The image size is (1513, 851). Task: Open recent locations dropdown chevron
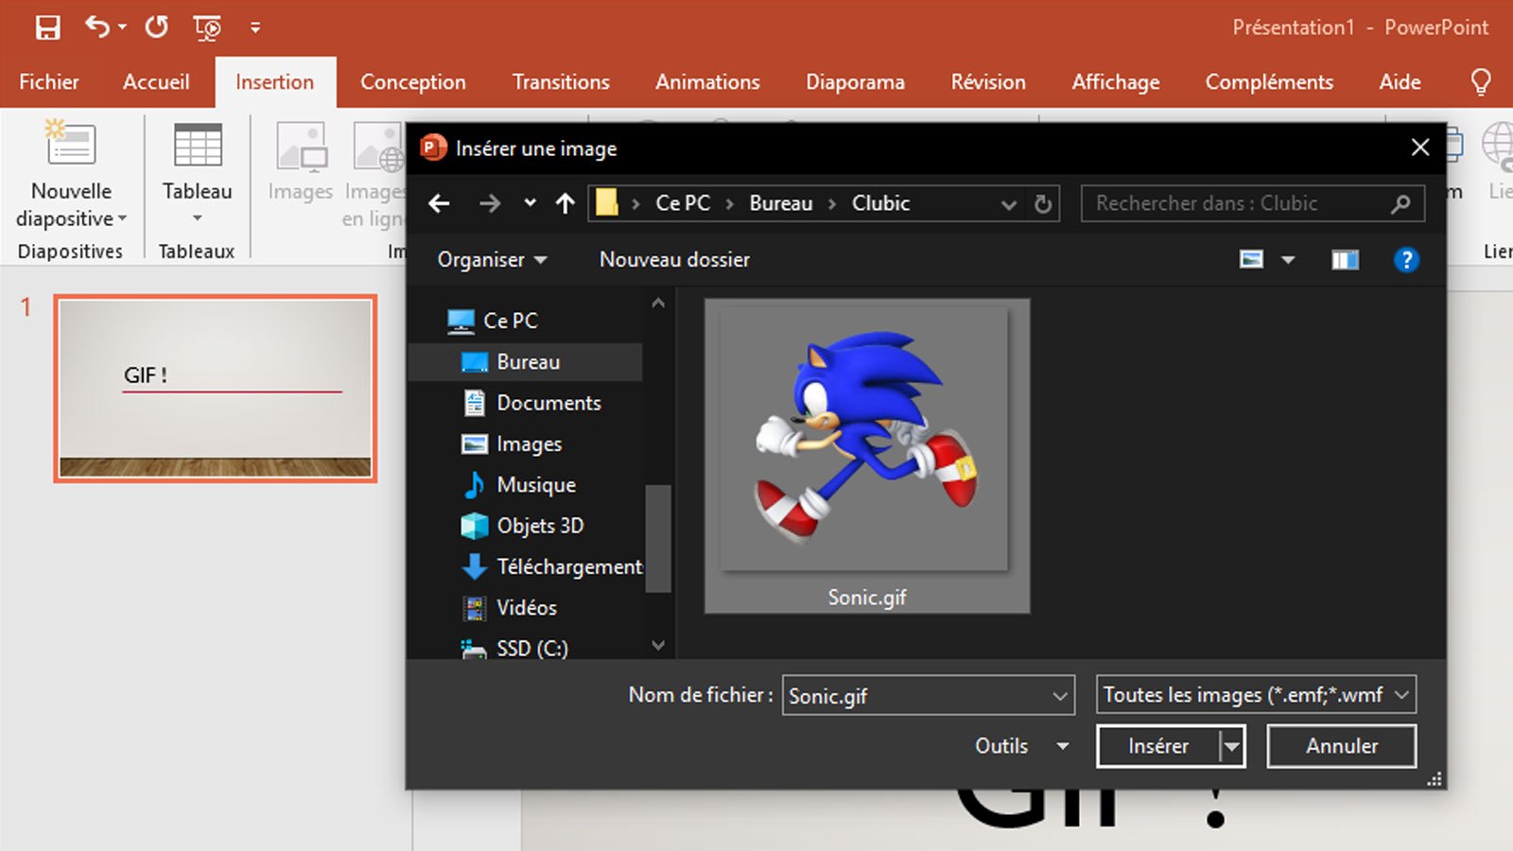(530, 203)
